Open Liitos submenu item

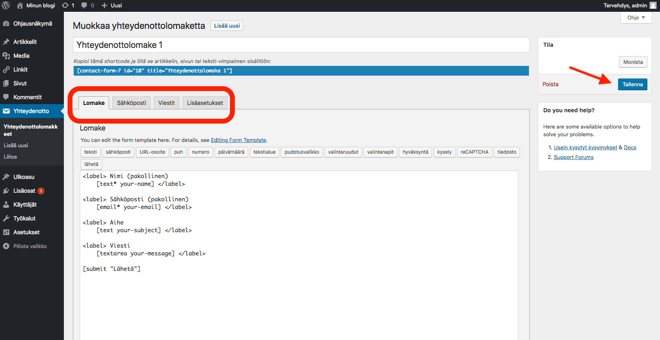(10, 157)
